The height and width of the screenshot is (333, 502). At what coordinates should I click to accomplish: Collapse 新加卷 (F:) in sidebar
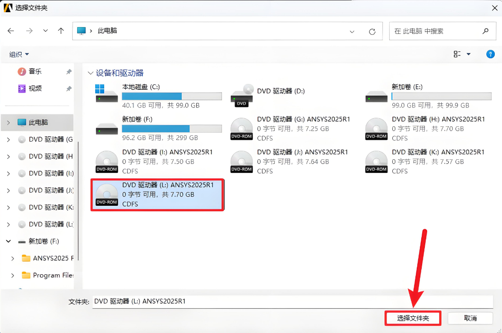(x=8, y=241)
